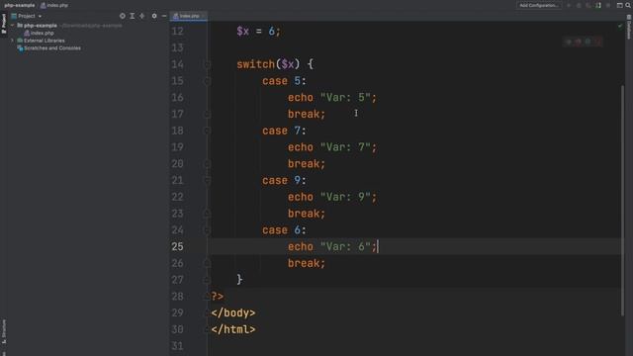Select php-example root folder
633x356 pixels.
(x=38, y=25)
